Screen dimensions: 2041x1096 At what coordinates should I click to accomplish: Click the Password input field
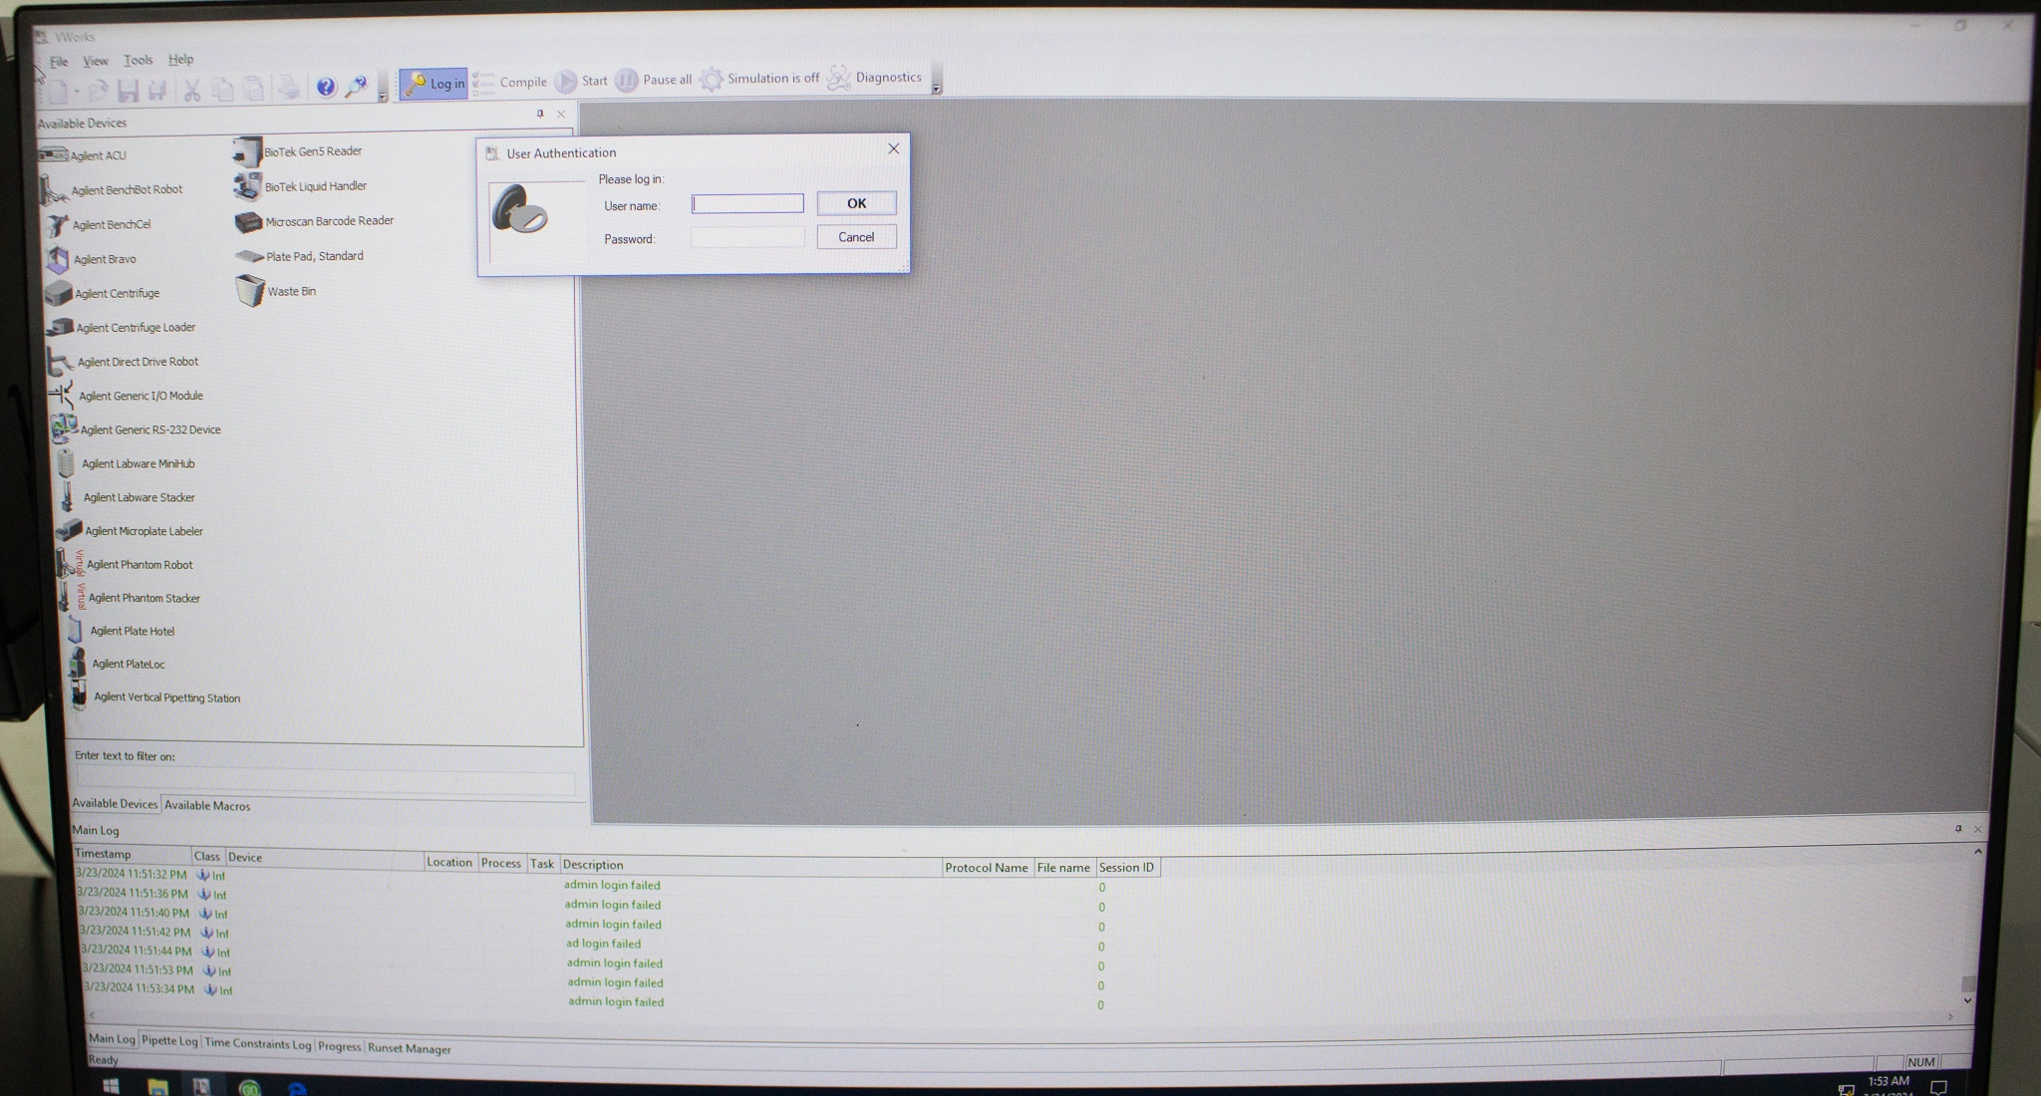click(747, 237)
